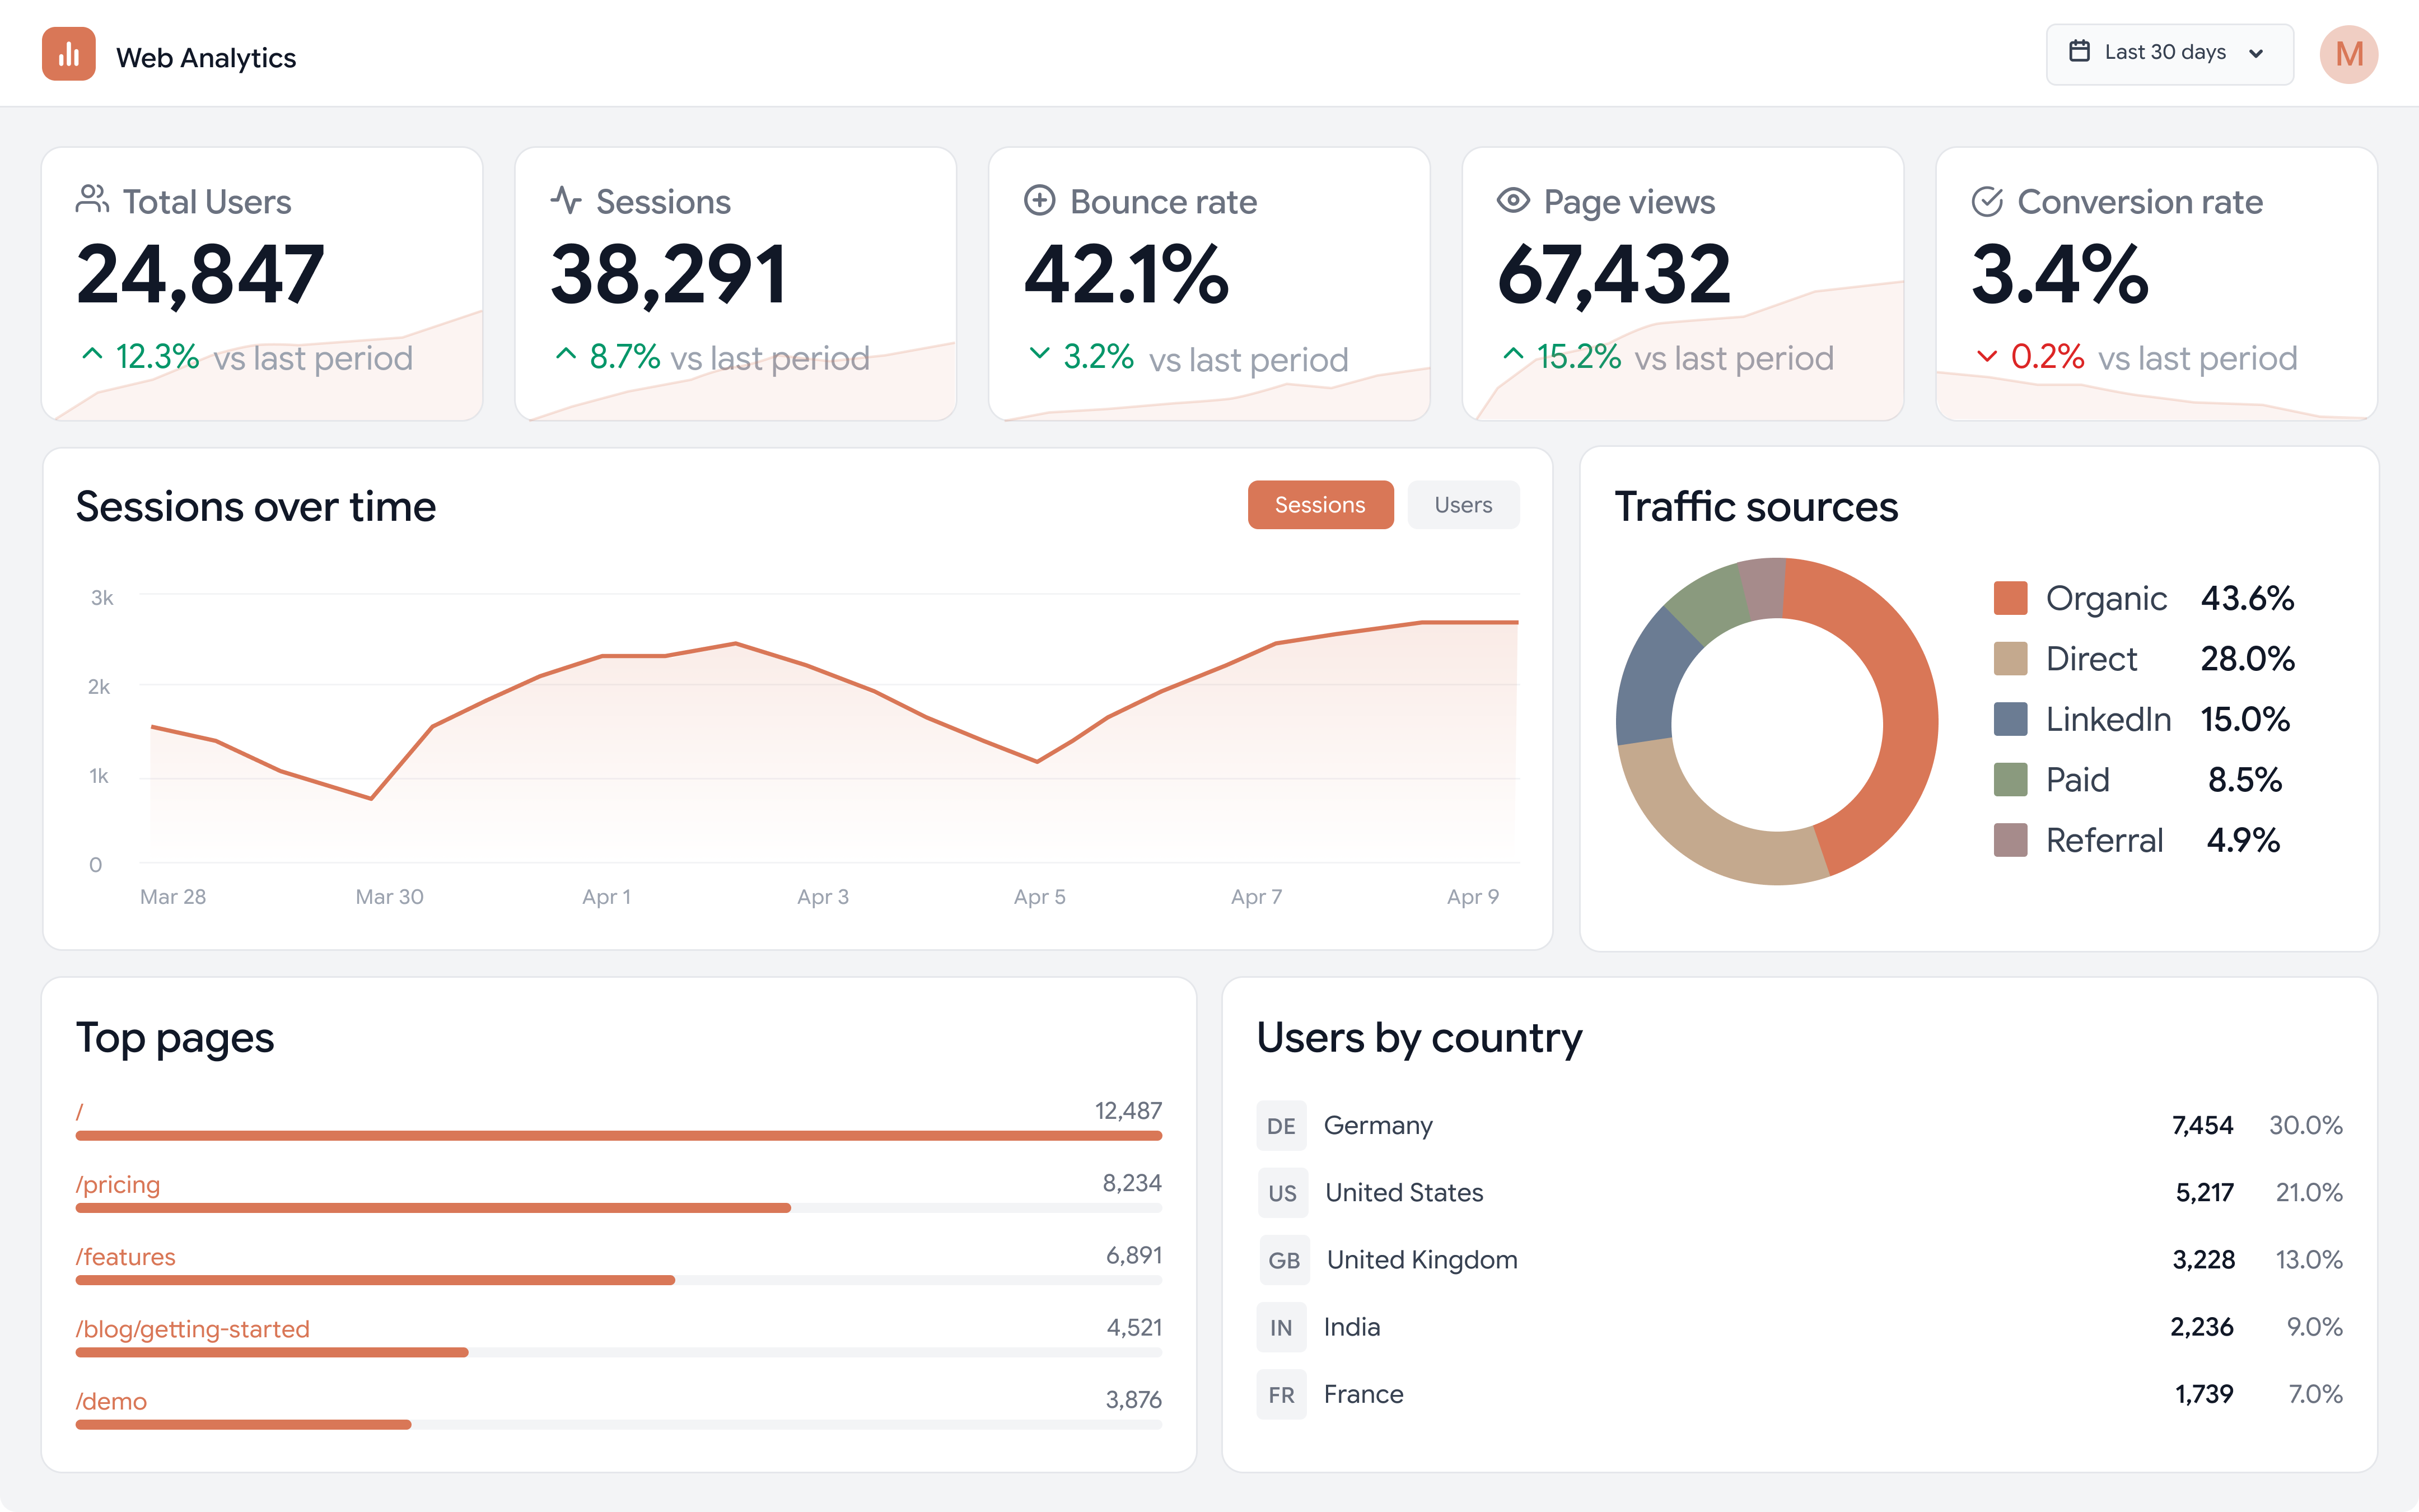Click the Total Users people icon
Image resolution: width=2419 pixels, height=1512 pixels.
[92, 199]
